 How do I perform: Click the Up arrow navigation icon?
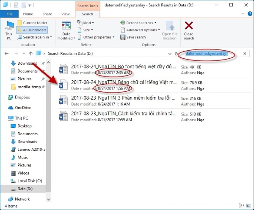[30, 54]
